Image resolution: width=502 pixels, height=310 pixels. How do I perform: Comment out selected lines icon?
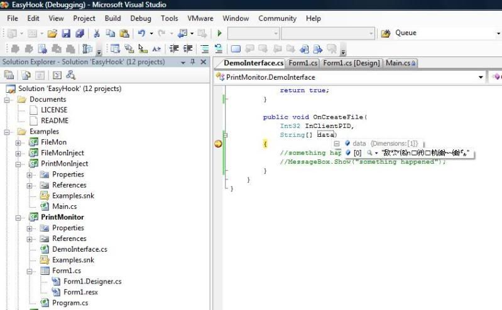(205, 48)
